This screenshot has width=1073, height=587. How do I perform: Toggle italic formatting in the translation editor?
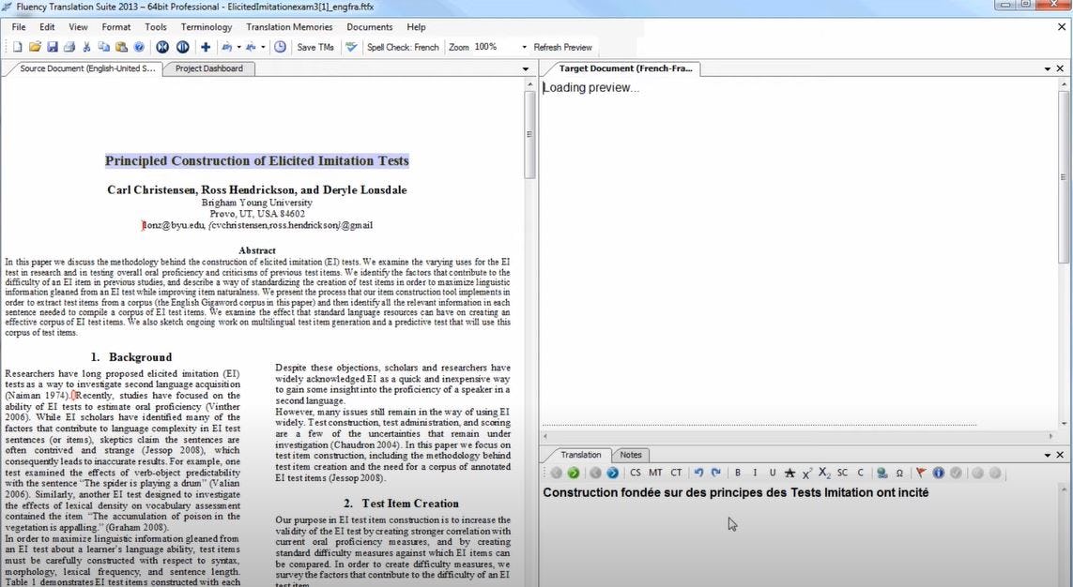(x=755, y=473)
